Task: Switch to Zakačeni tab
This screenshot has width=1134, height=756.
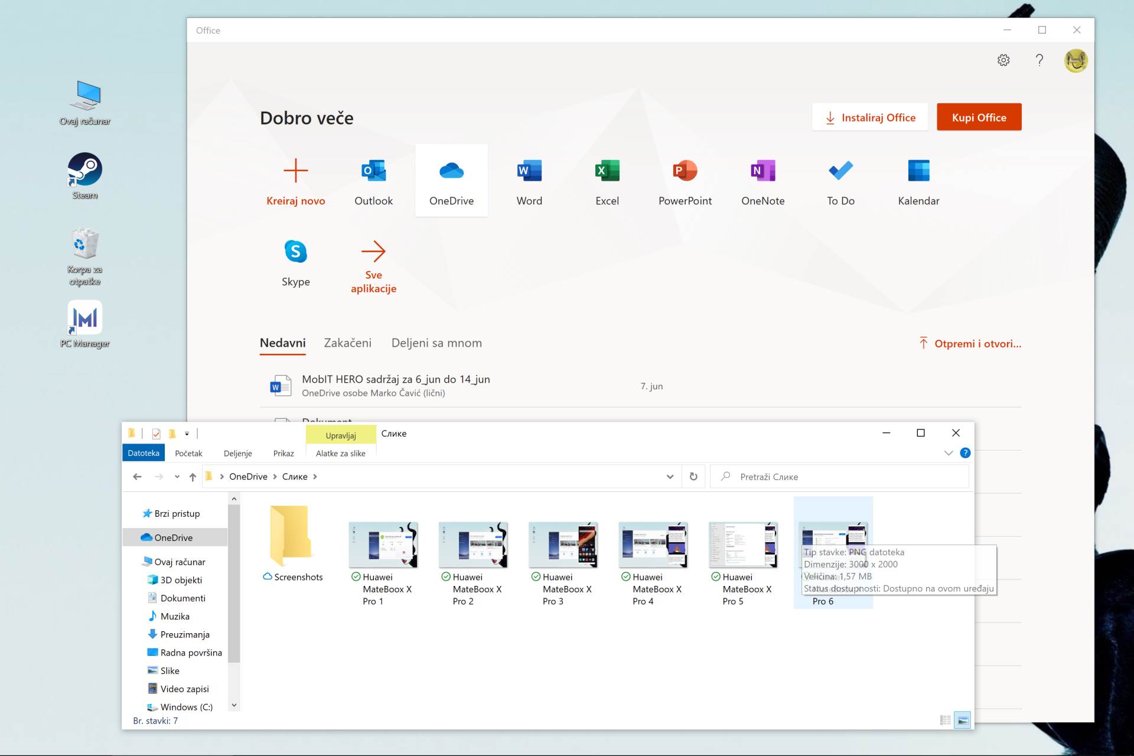Action: [347, 343]
